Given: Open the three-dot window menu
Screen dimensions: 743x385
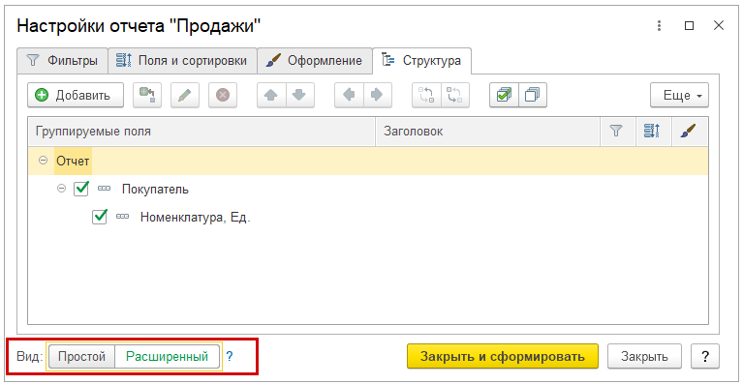Looking at the screenshot, I should 659,25.
